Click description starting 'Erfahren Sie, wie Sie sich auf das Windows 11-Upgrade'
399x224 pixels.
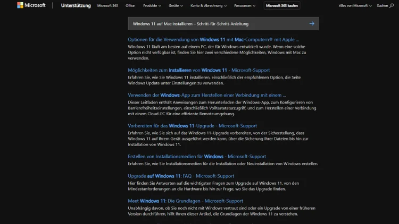point(218,139)
